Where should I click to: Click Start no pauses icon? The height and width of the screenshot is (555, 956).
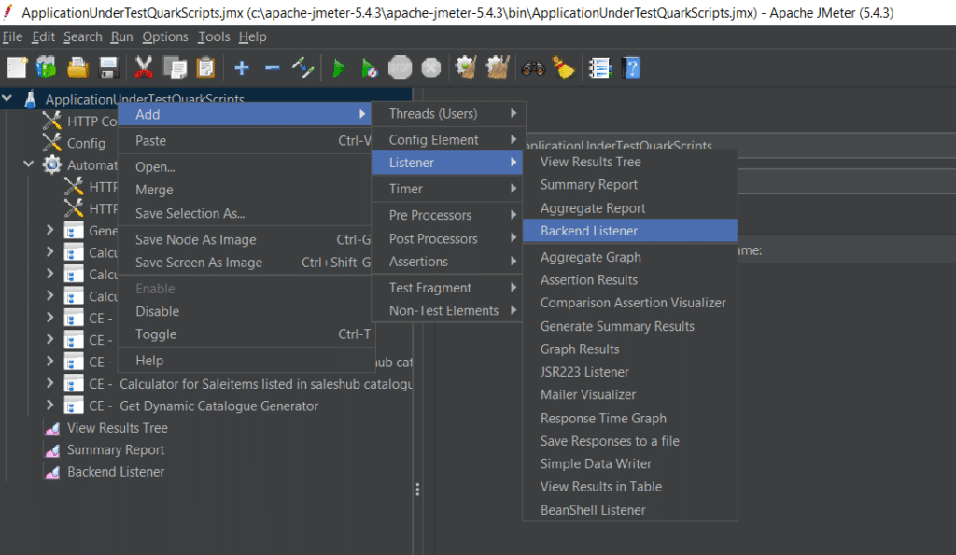pyautogui.click(x=370, y=67)
